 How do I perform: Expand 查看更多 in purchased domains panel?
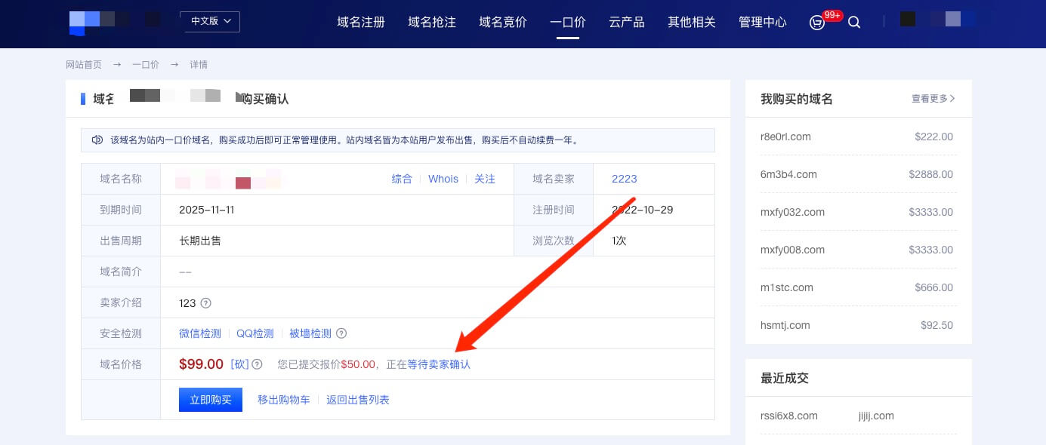point(933,99)
